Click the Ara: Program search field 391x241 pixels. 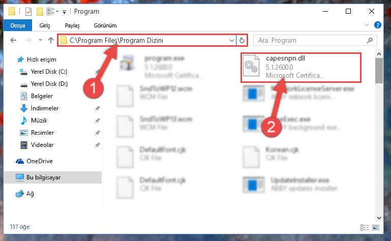(x=310, y=40)
